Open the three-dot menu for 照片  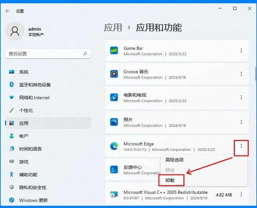point(241,122)
